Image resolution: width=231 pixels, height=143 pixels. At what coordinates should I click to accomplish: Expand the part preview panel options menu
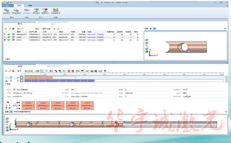click(x=225, y=28)
